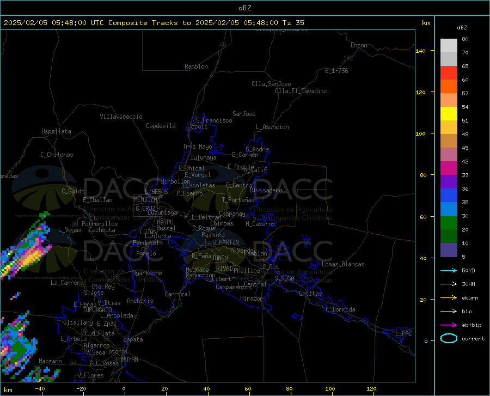Click the pink bip arrow legend icon
This screenshot has width=490, height=396.
point(449,312)
